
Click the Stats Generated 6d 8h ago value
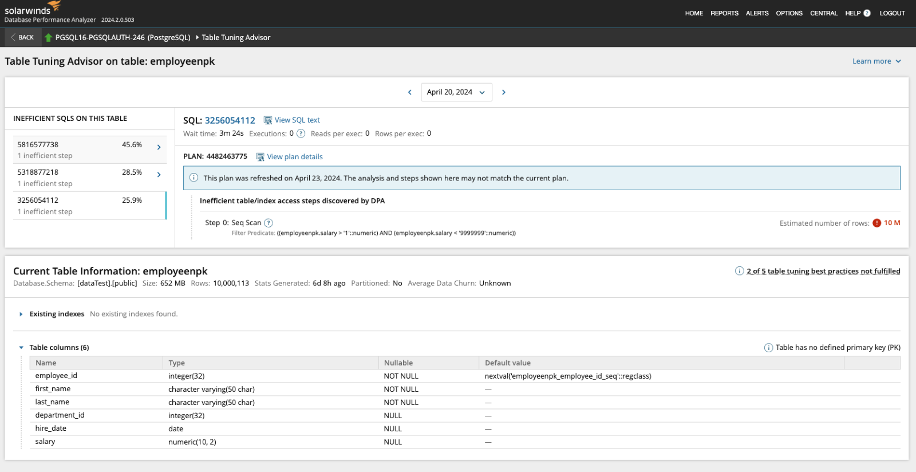pyautogui.click(x=329, y=284)
